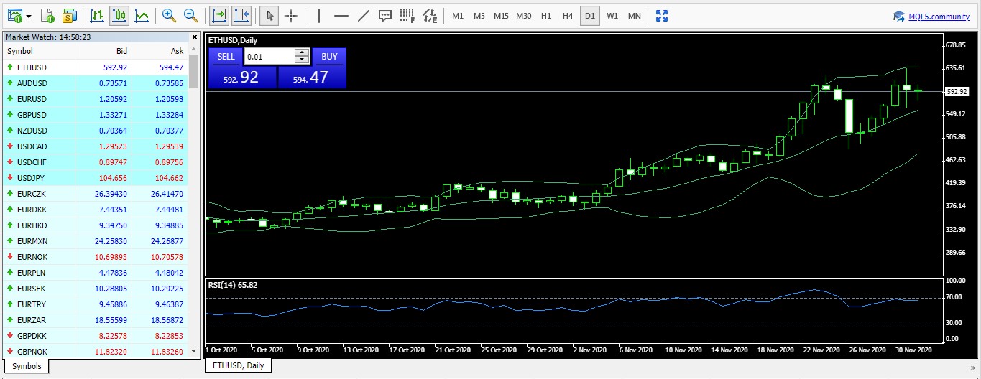
Task: Close the Market Watch panel
Action: [194, 37]
